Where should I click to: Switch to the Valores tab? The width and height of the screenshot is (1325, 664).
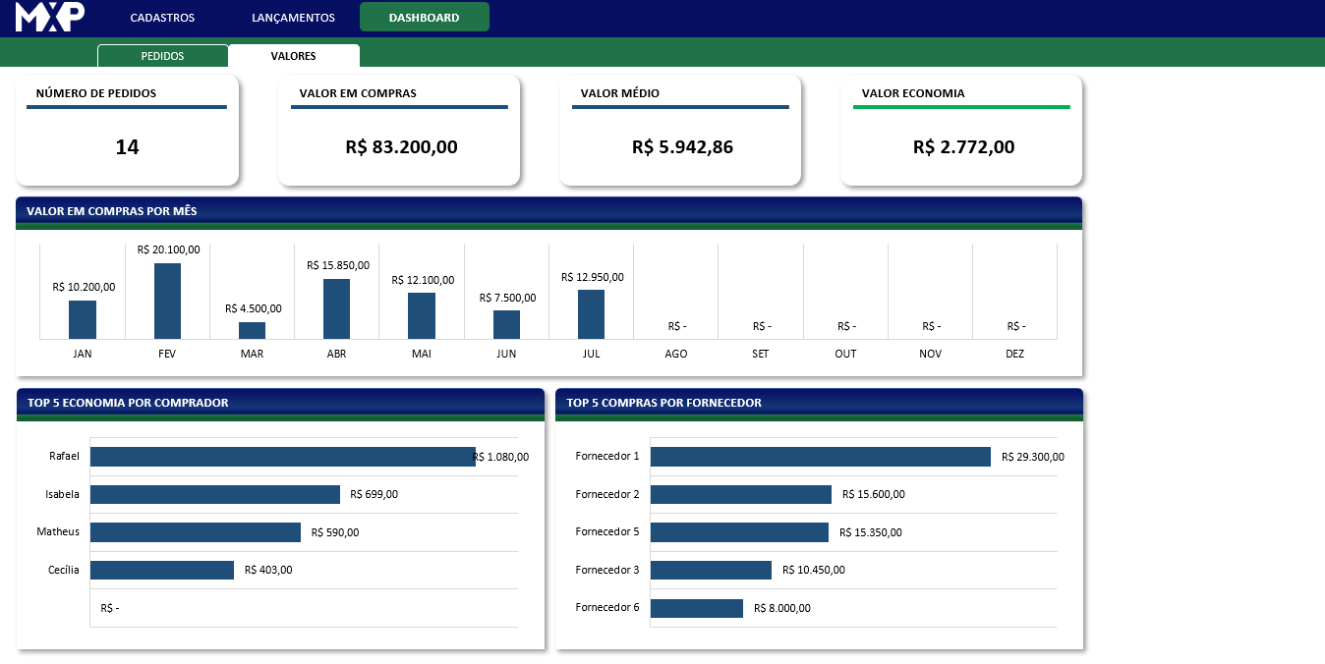(293, 56)
